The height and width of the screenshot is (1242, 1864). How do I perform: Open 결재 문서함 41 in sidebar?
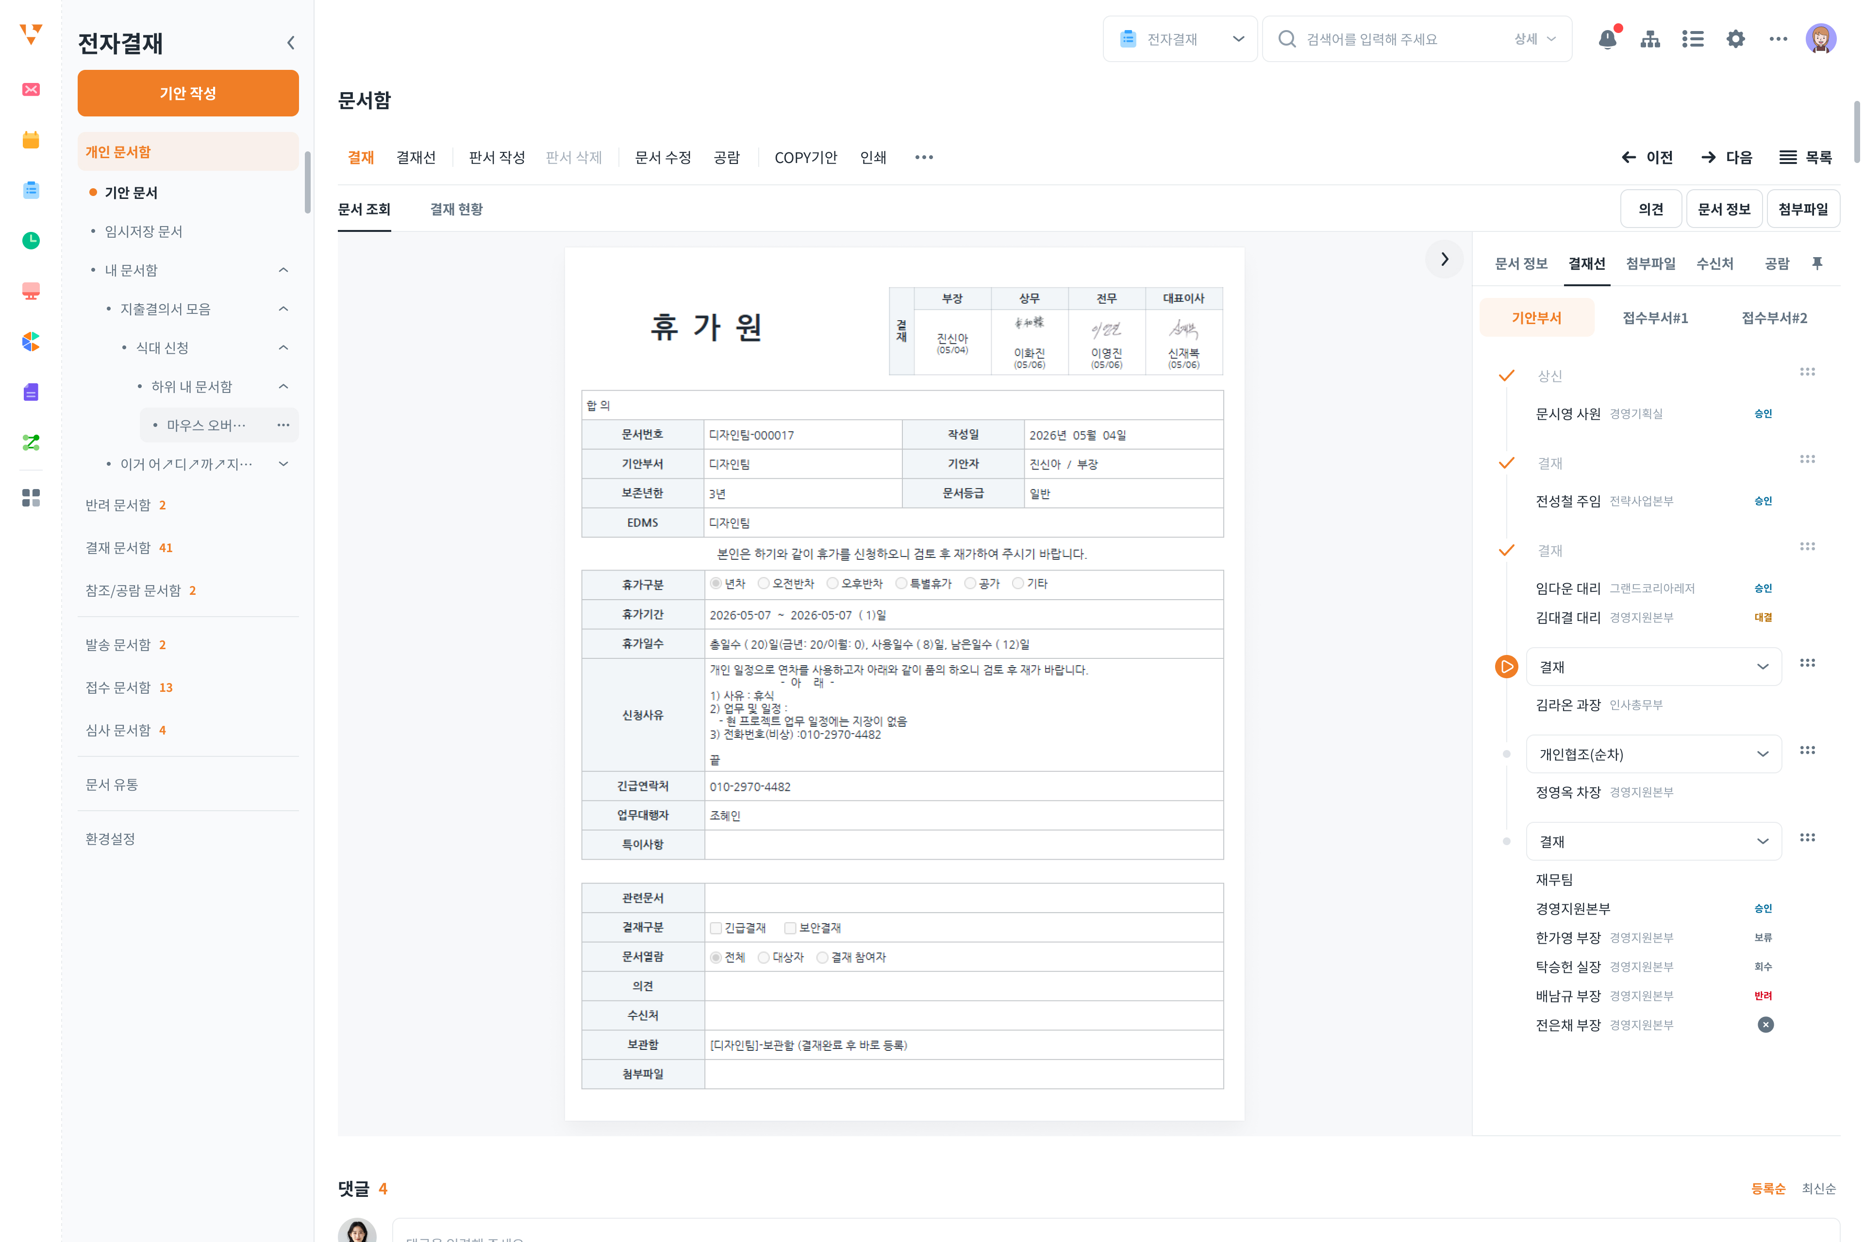tap(129, 548)
